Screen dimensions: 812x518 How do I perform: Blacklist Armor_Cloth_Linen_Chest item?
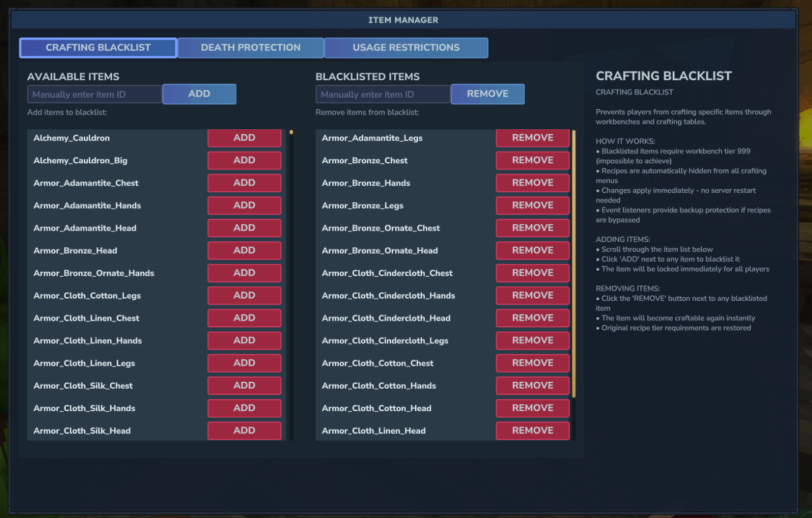pyautogui.click(x=244, y=318)
